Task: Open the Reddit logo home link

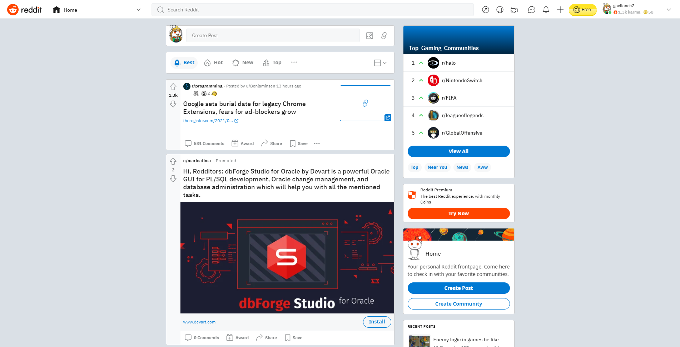Action: pos(25,10)
